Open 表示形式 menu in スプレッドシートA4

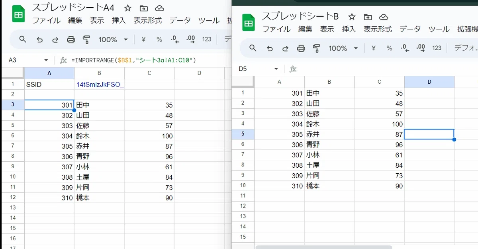tap(147, 20)
